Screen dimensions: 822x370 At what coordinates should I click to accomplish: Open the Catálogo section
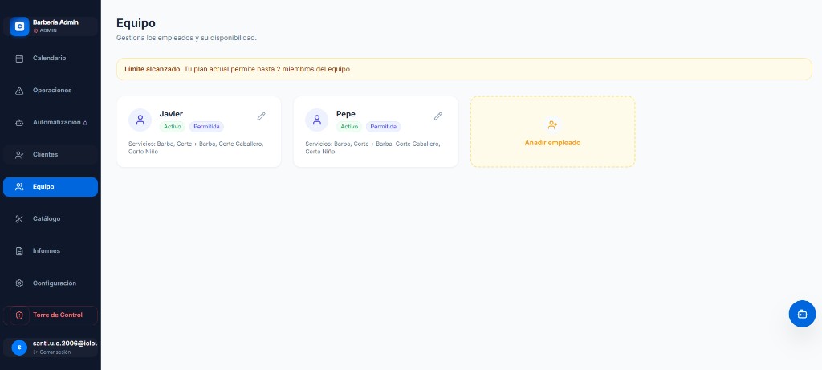(x=51, y=219)
